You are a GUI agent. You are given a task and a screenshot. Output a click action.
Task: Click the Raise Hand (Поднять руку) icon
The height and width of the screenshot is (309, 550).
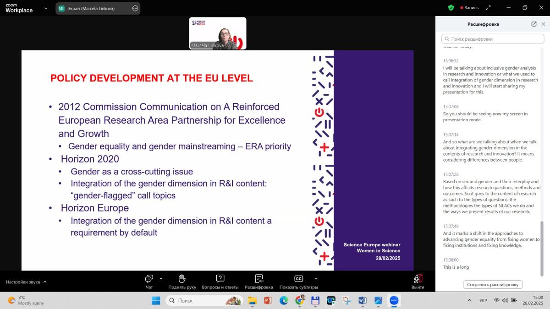click(182, 279)
